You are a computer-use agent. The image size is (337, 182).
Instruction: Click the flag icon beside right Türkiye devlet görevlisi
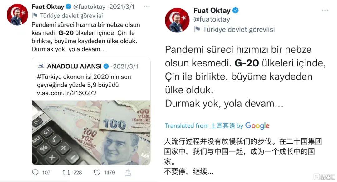click(197, 29)
